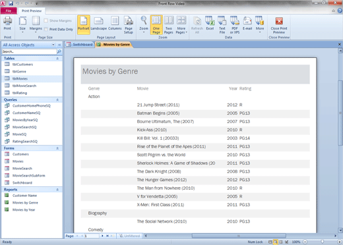Switch to the Switchboard document tab
This screenshot has height=245, width=343.
click(x=80, y=45)
